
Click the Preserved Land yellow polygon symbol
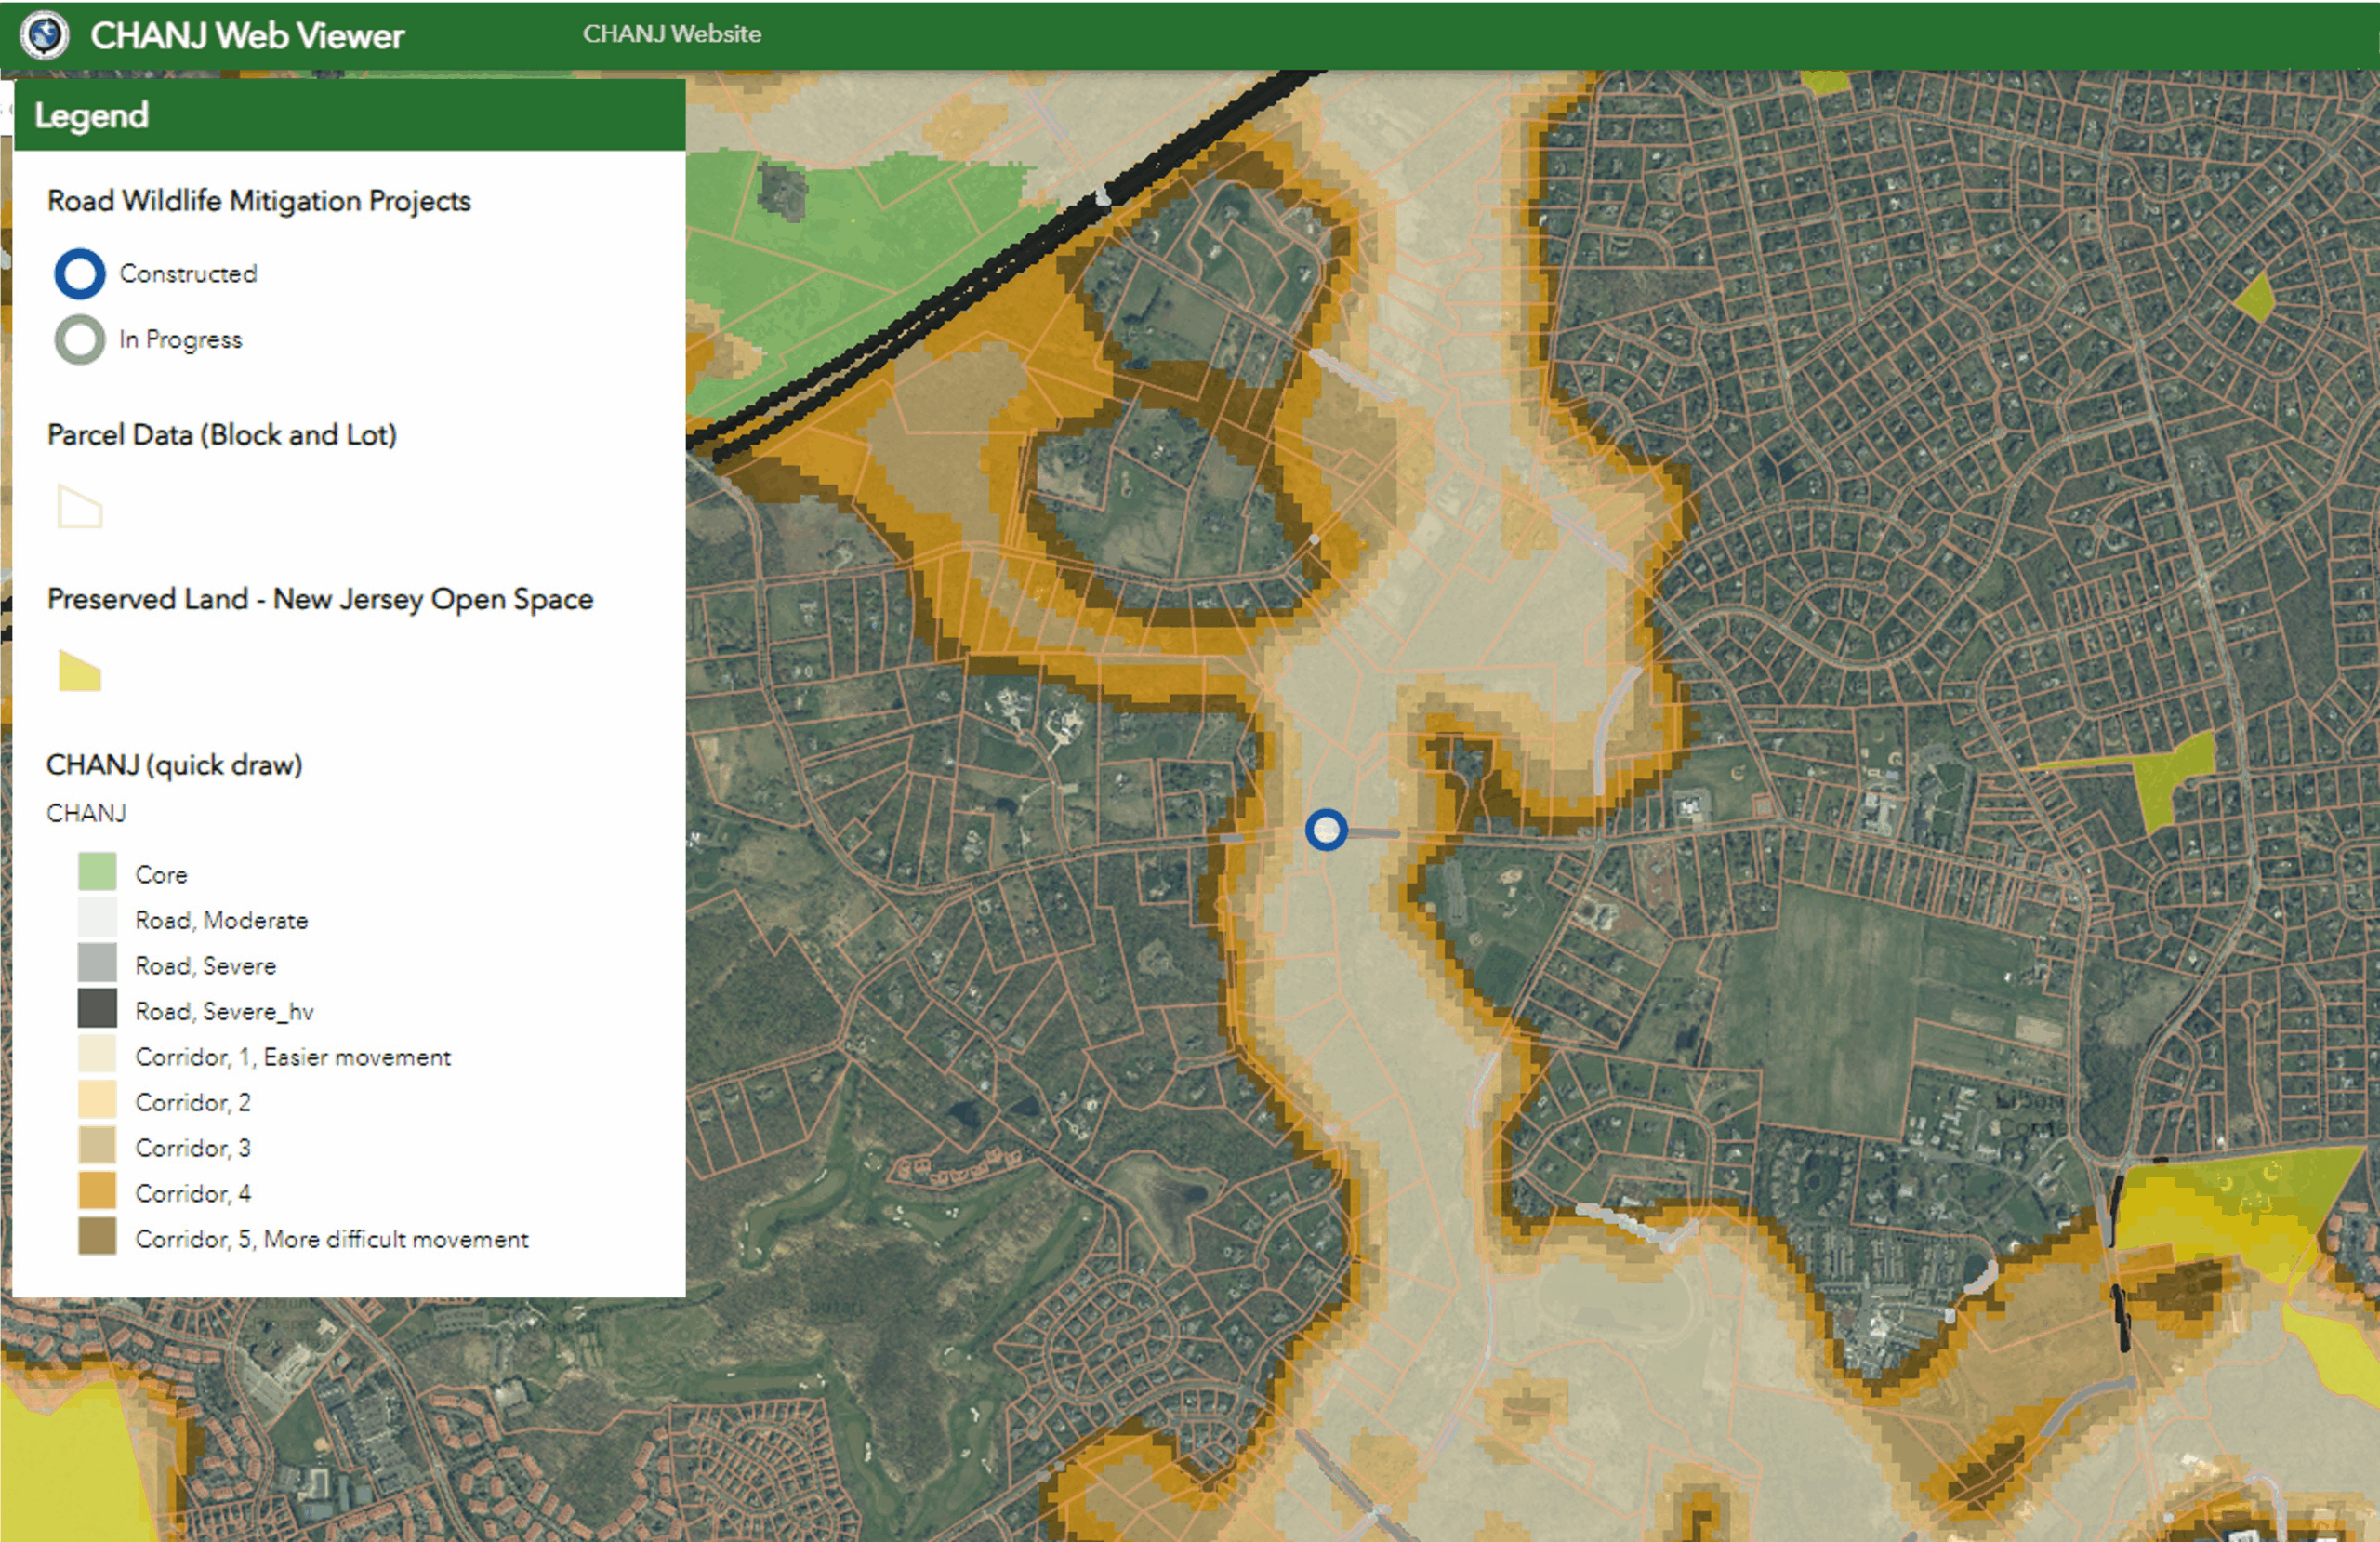tap(80, 671)
